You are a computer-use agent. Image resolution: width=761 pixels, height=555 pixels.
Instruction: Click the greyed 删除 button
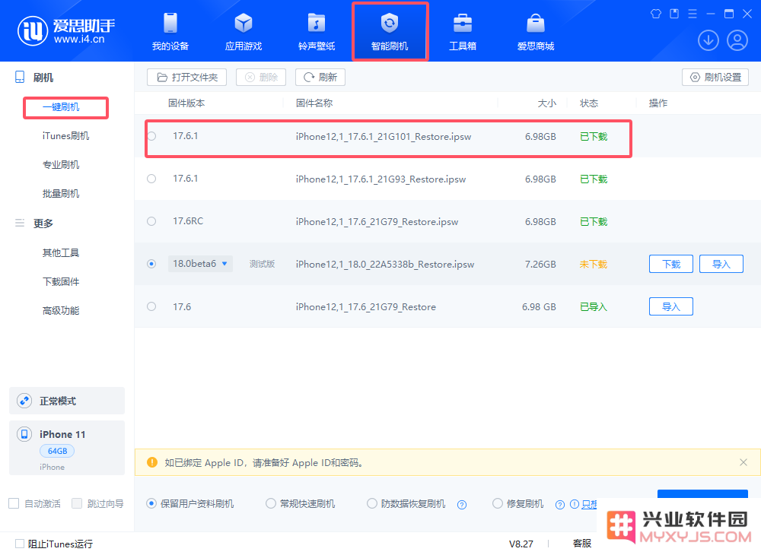click(261, 77)
